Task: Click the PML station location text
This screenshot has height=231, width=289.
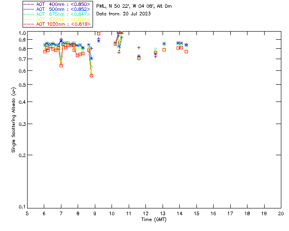Action: pos(134,6)
